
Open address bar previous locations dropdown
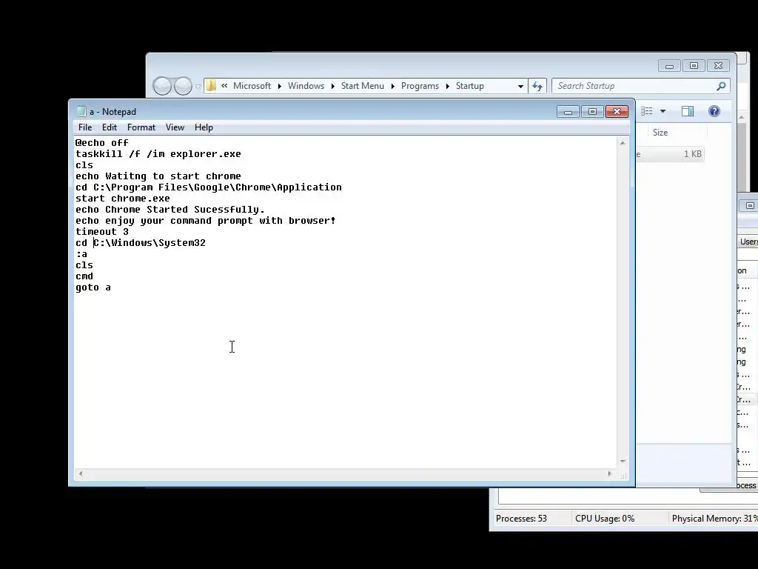coord(520,86)
